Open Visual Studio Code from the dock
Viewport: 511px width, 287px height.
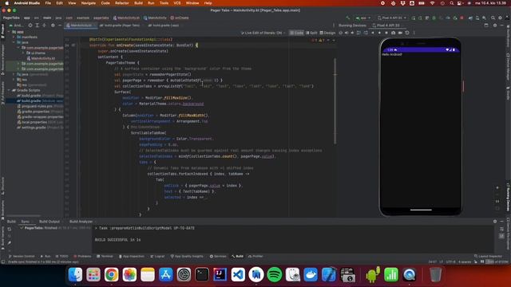(238, 274)
